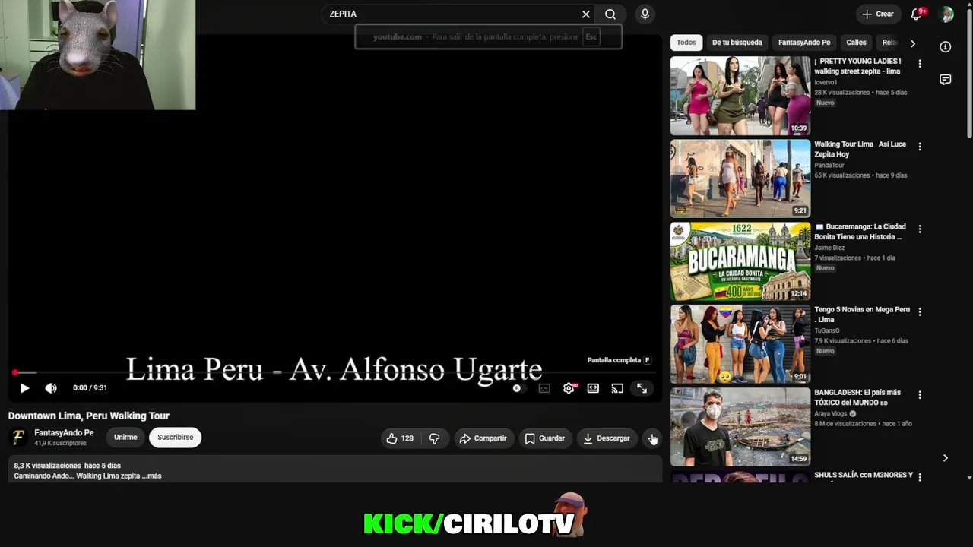Open the PRETTY YOUNG LADIES video thumbnail
The width and height of the screenshot is (973, 547).
coord(740,96)
